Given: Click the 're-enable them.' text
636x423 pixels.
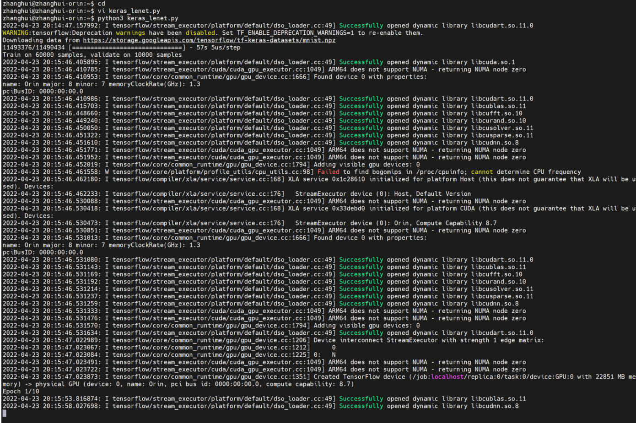Looking at the screenshot, I should click(395, 33).
